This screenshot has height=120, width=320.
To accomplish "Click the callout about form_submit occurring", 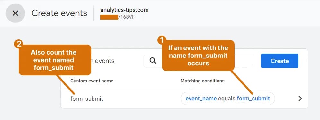I will pos(198,56).
